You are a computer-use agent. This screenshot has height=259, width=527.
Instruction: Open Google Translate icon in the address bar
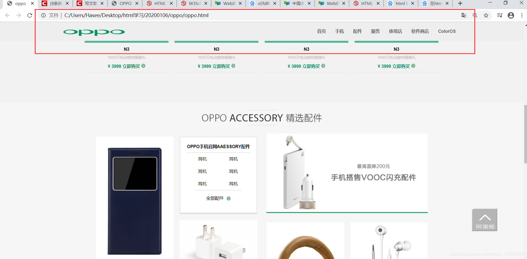464,15
